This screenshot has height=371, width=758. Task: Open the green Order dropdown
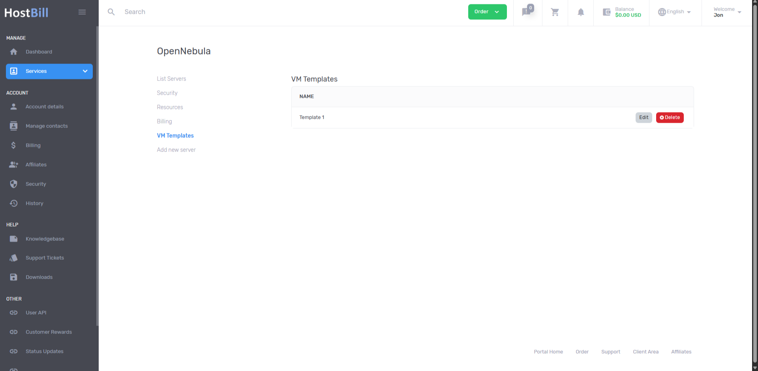[x=487, y=12]
